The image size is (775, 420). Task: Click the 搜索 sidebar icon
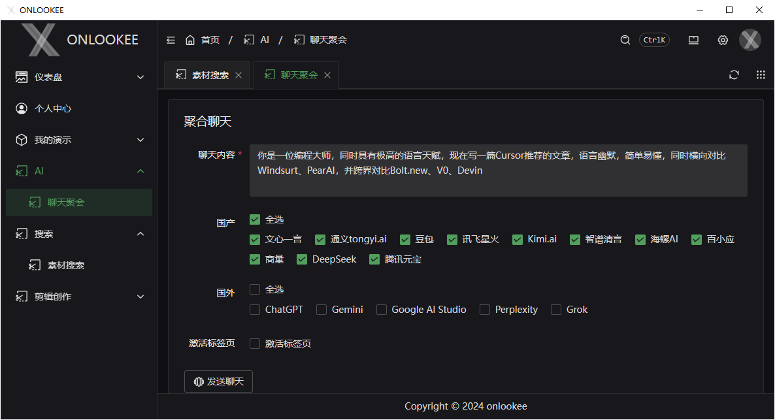pyautogui.click(x=22, y=234)
